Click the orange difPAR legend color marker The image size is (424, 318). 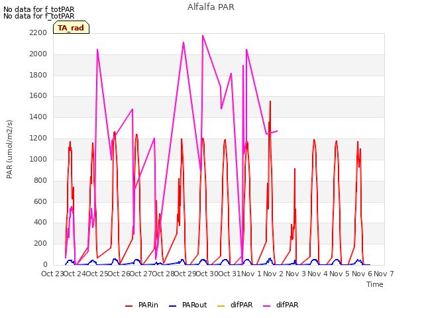(221, 306)
